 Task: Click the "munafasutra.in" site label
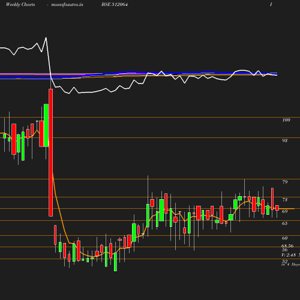click(67, 5)
